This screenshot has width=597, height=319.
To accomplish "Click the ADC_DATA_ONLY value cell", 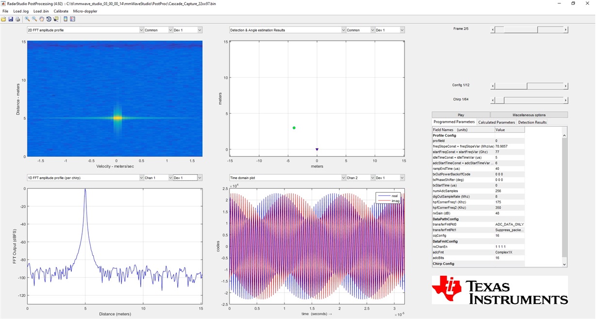I will click(x=510, y=224).
